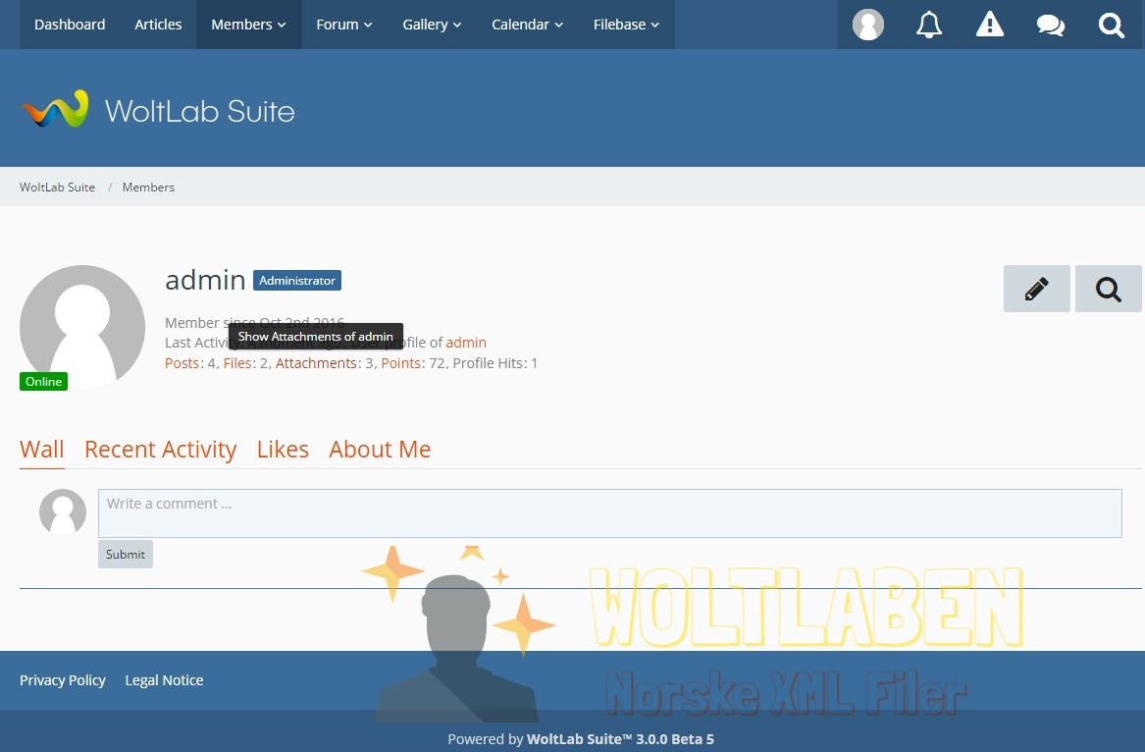Expand the Members dropdown menu
1145x752 pixels.
tap(248, 25)
